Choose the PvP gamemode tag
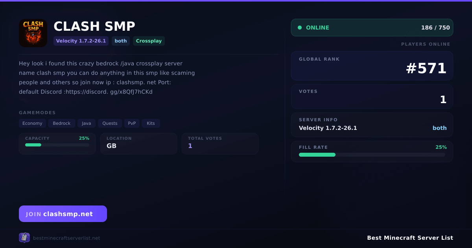 [132, 123]
